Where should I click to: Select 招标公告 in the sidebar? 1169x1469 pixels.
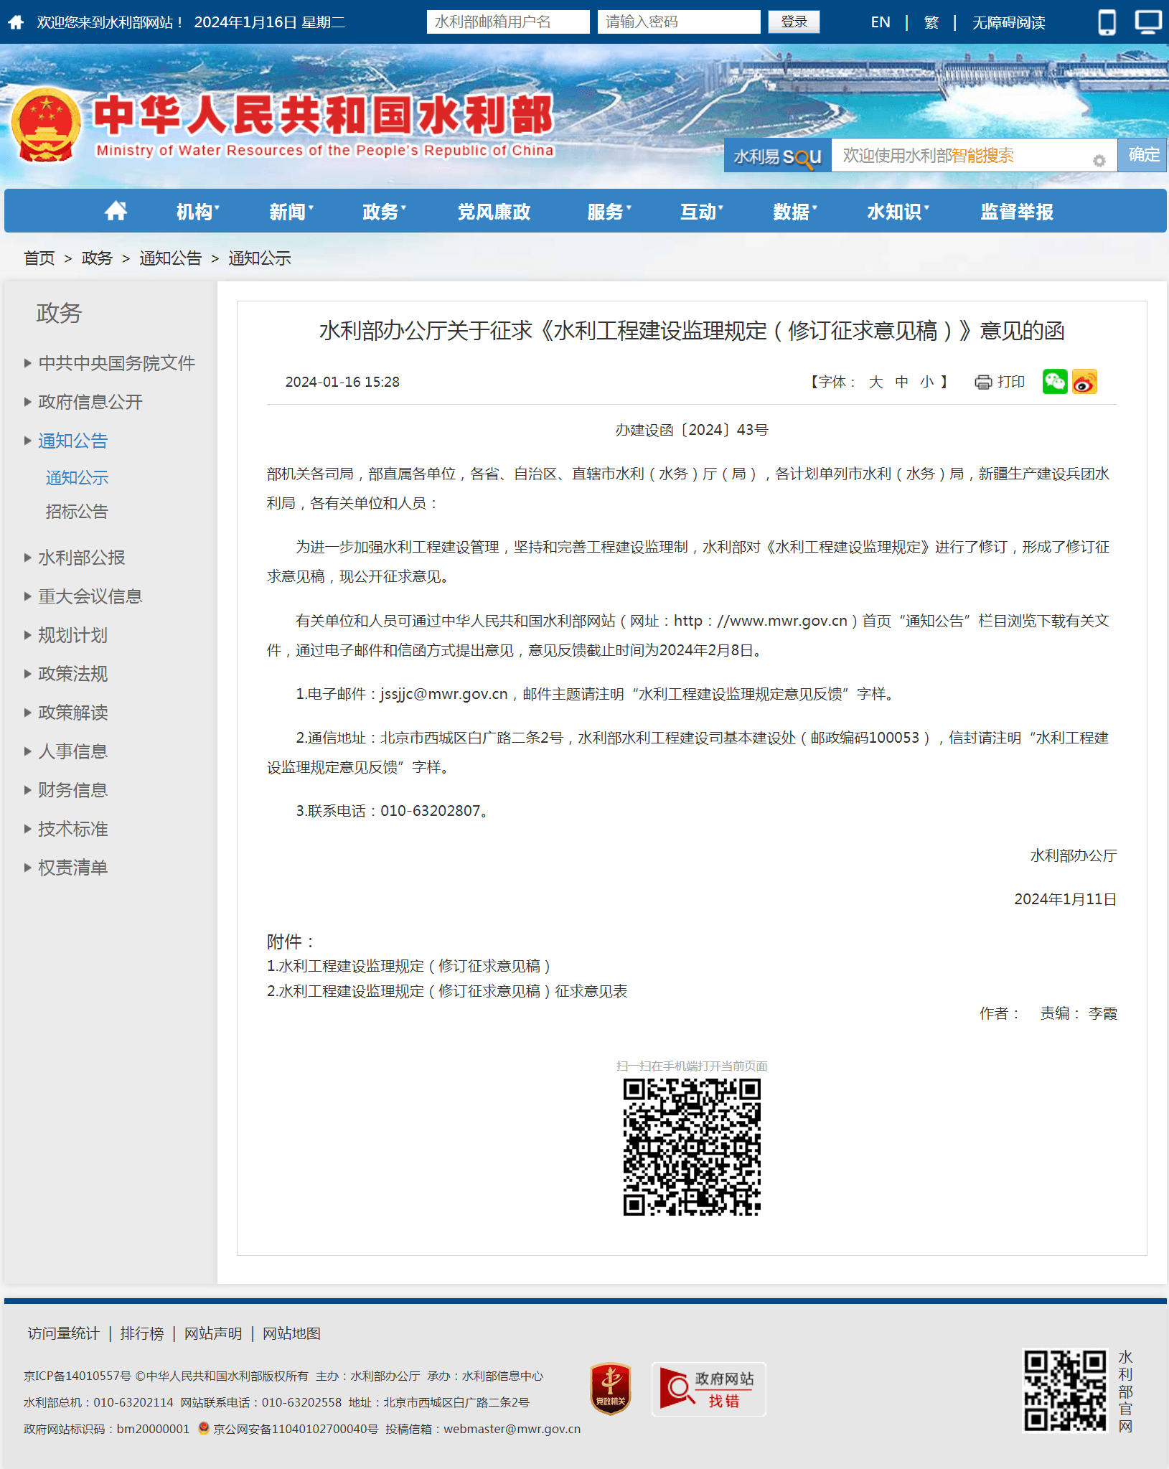pos(77,512)
